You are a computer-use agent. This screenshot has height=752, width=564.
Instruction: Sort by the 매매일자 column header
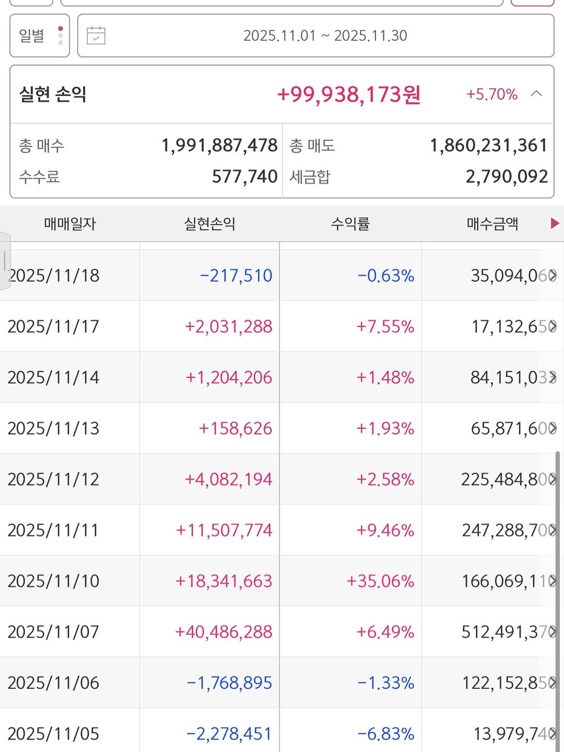click(x=70, y=224)
